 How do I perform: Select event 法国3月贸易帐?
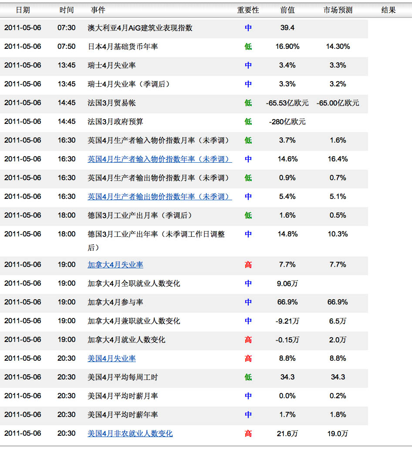tap(111, 103)
